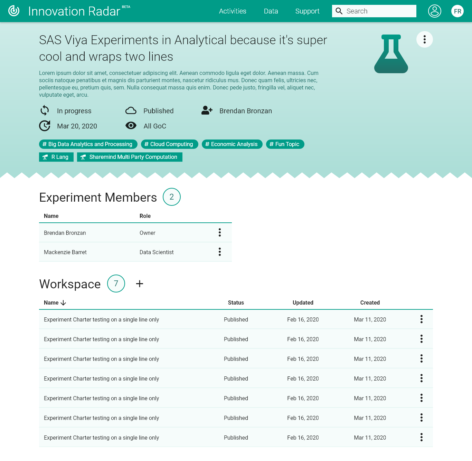
Task: Open the last Workspace row's kebab menu
Action: click(422, 437)
